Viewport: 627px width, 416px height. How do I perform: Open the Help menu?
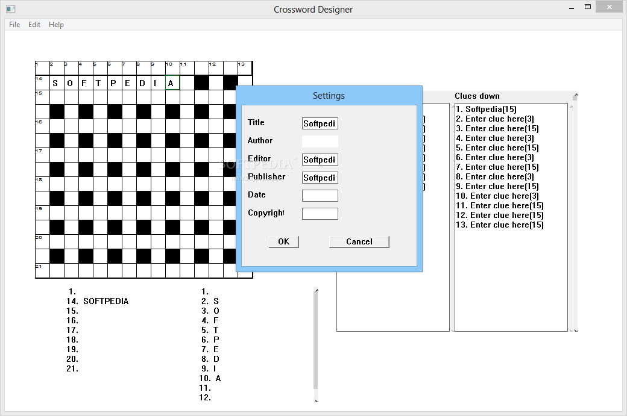pyautogui.click(x=56, y=24)
